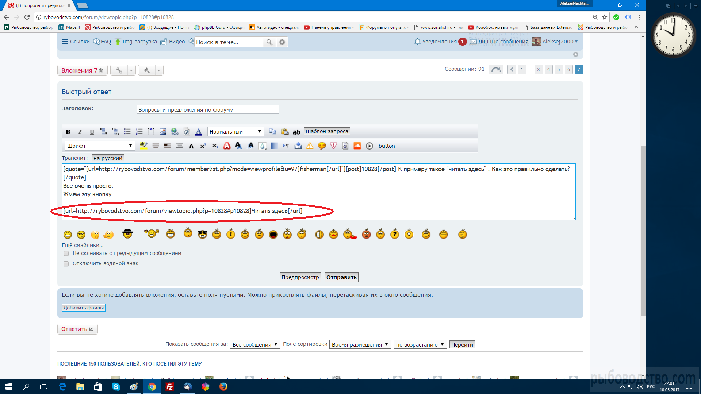Image resolution: width=701 pixels, height=394 pixels.
Task: Expand the 'Шрифт' font dropdown
Action: [100, 146]
